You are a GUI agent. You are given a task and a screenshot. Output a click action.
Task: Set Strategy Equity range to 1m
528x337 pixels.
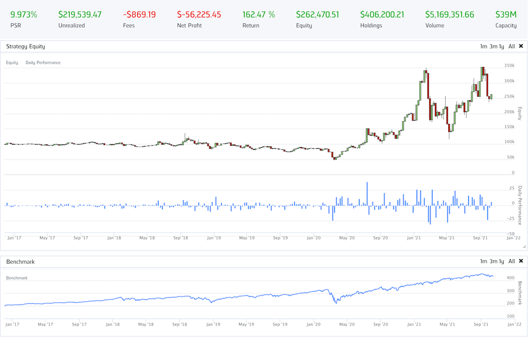point(483,46)
